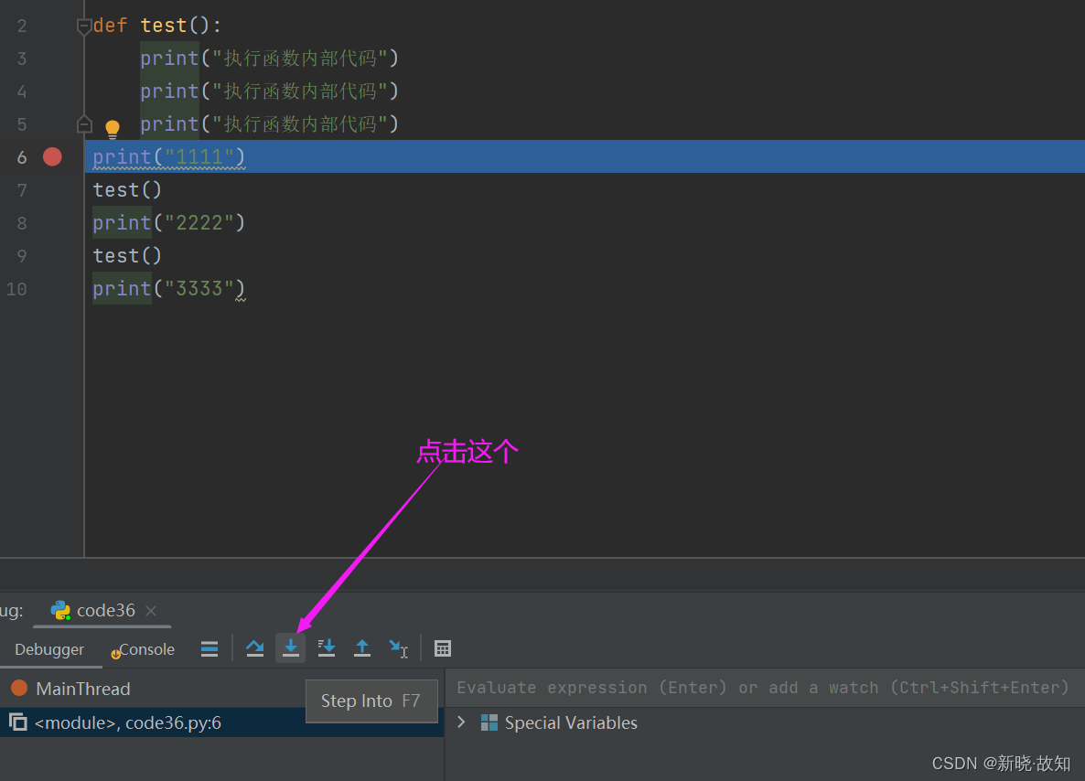Click the Show Execution Point icon
This screenshot has height=781, width=1085.
[209, 648]
